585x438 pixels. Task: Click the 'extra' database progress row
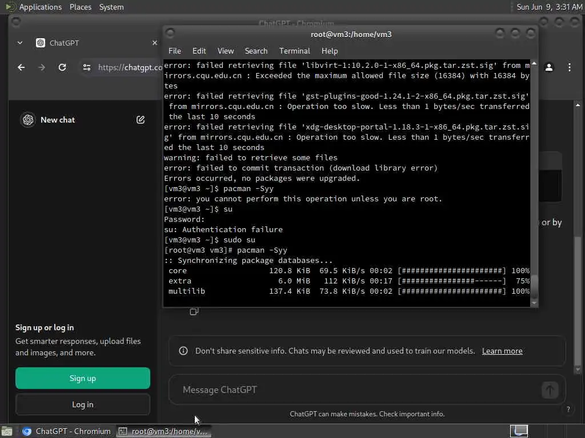pyautogui.click(x=348, y=281)
